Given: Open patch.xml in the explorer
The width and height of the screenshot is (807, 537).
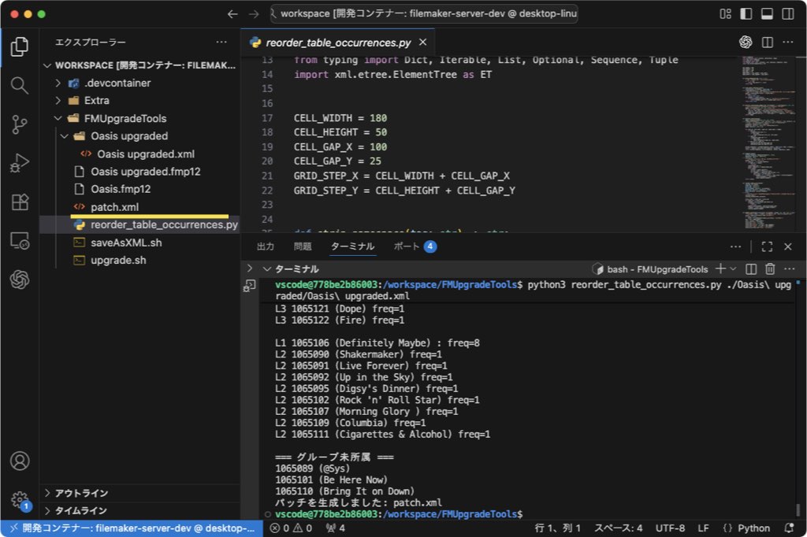Looking at the screenshot, I should 114,207.
